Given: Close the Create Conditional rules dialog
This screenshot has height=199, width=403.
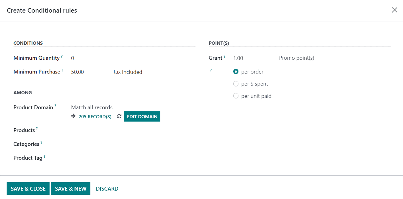Looking at the screenshot, I should coord(394,10).
